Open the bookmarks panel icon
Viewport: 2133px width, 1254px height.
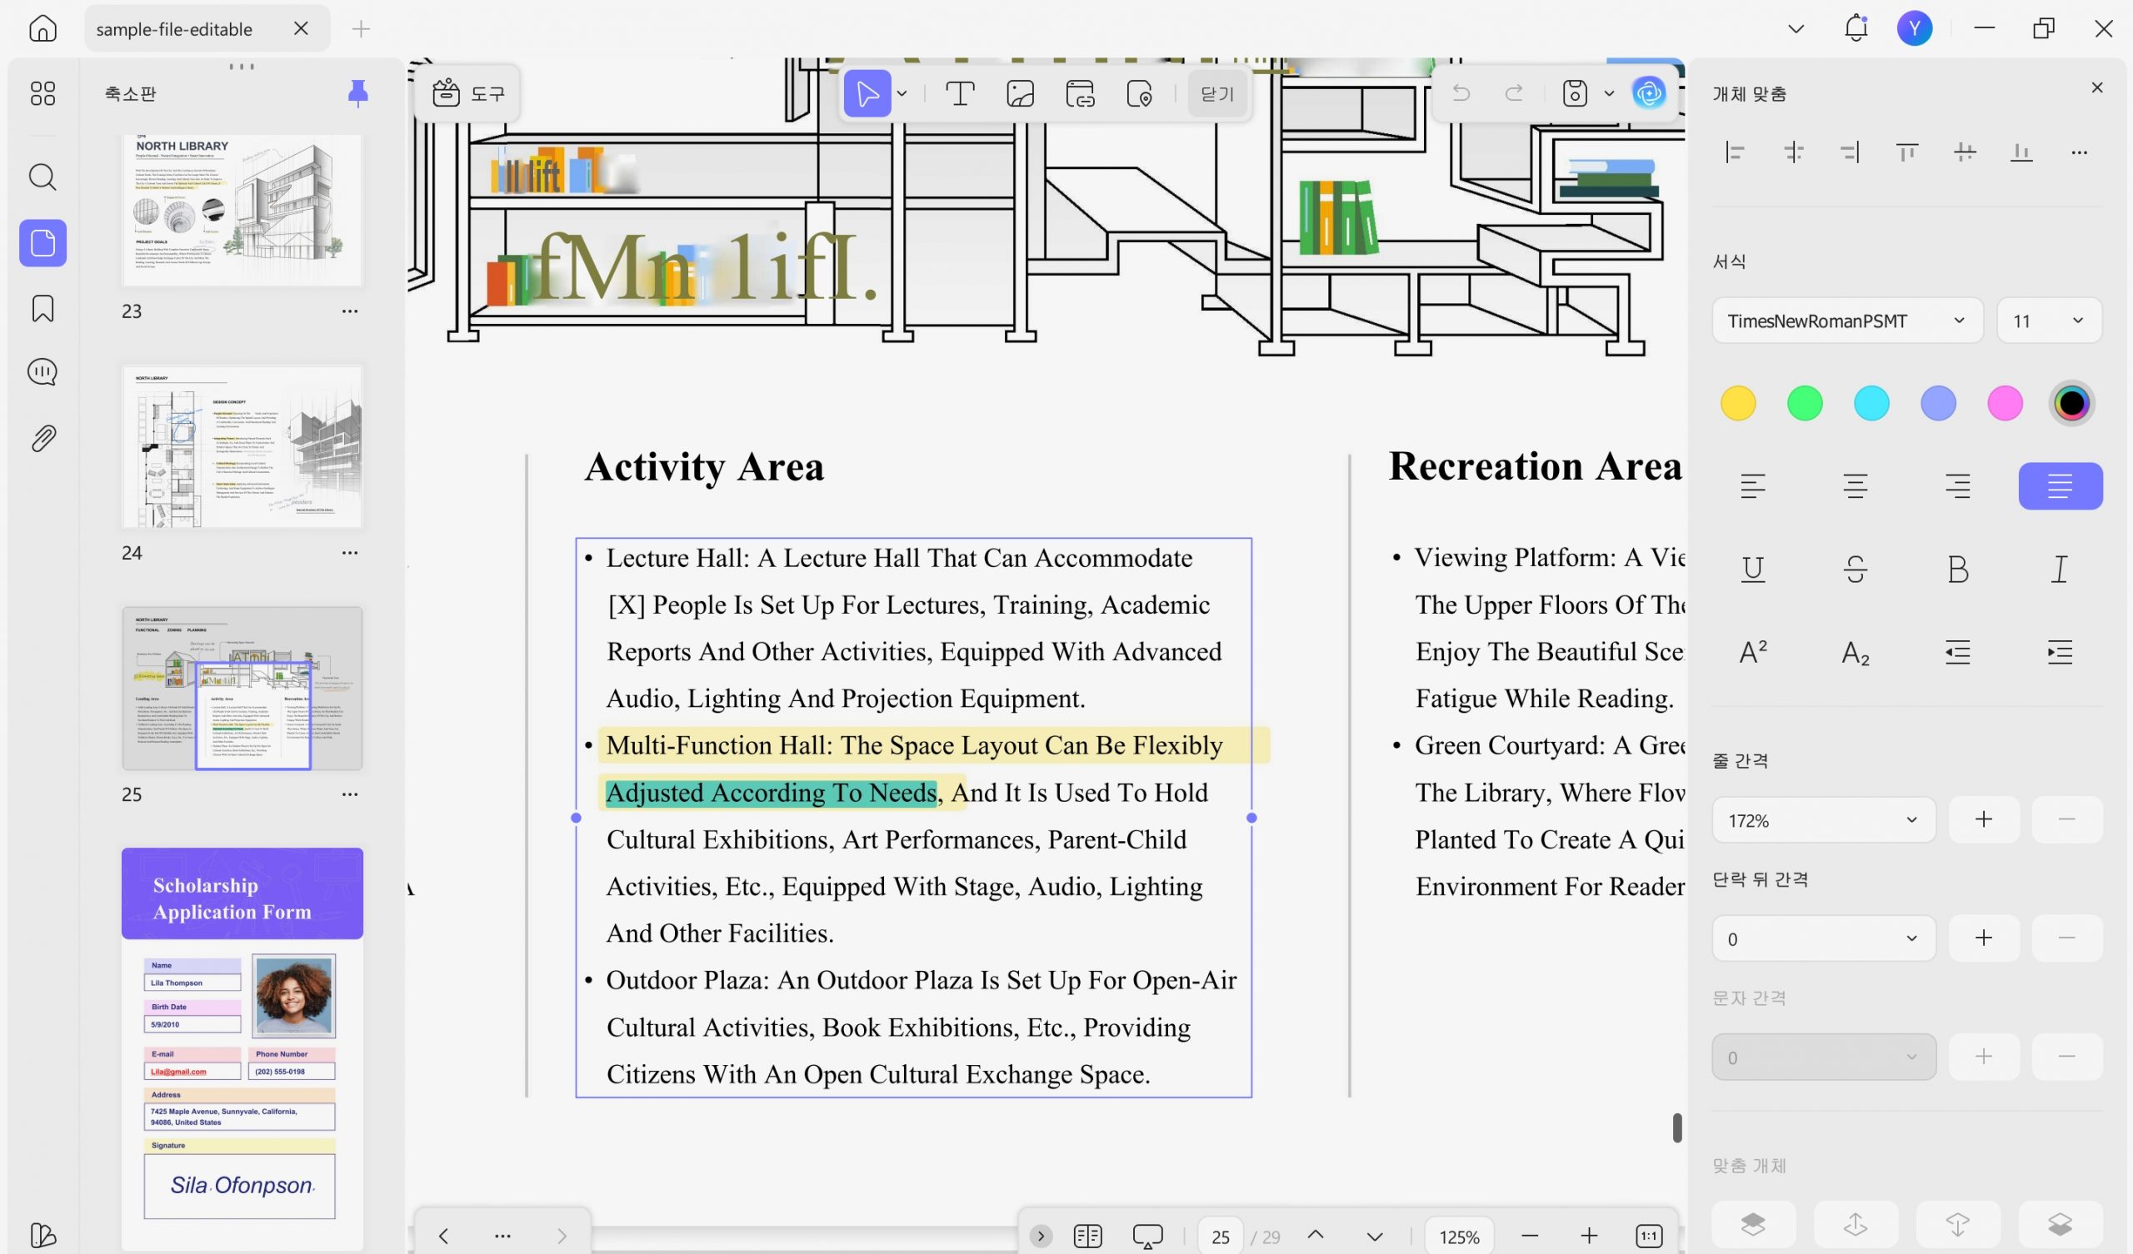tap(42, 308)
